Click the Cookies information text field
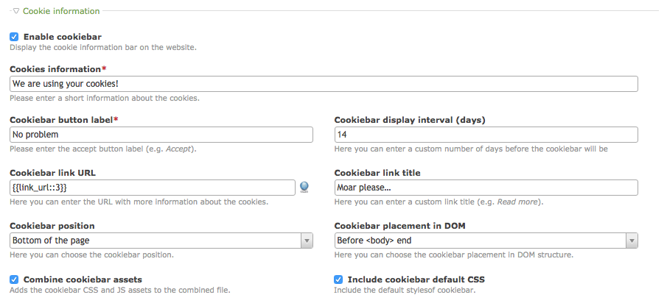The height and width of the screenshot is (306, 667). pos(324,84)
